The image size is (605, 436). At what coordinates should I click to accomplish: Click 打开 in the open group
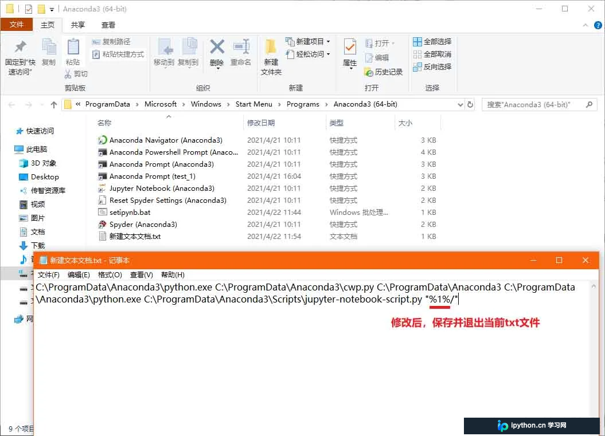(380, 43)
